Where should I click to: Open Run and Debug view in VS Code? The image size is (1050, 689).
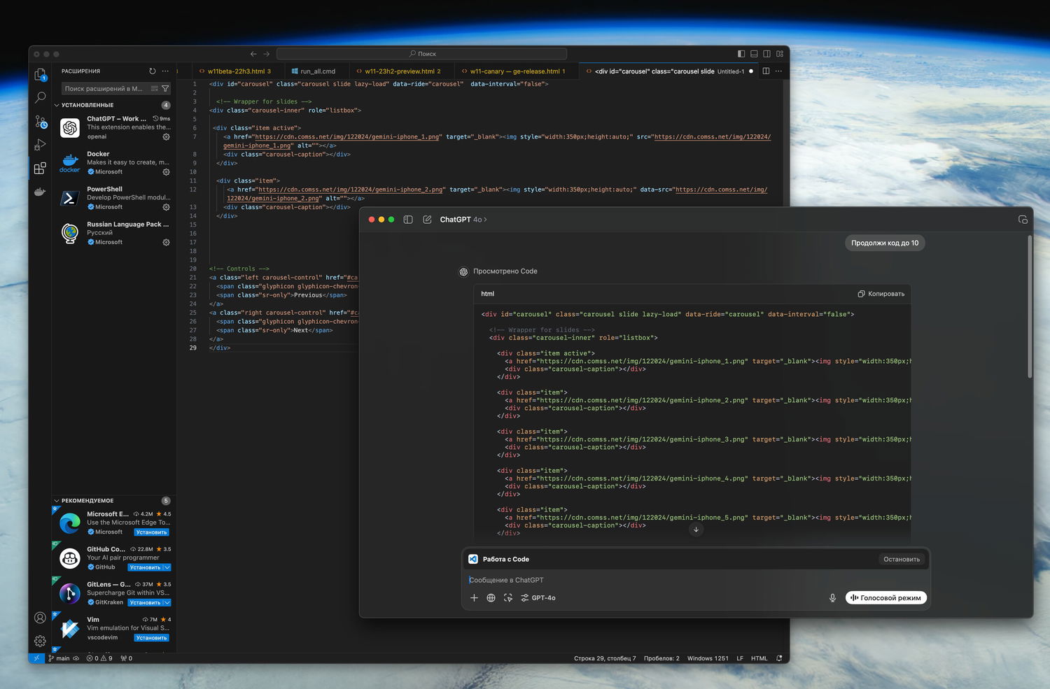40,145
